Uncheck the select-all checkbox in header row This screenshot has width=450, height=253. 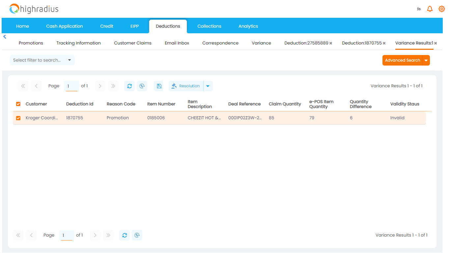[x=18, y=104]
